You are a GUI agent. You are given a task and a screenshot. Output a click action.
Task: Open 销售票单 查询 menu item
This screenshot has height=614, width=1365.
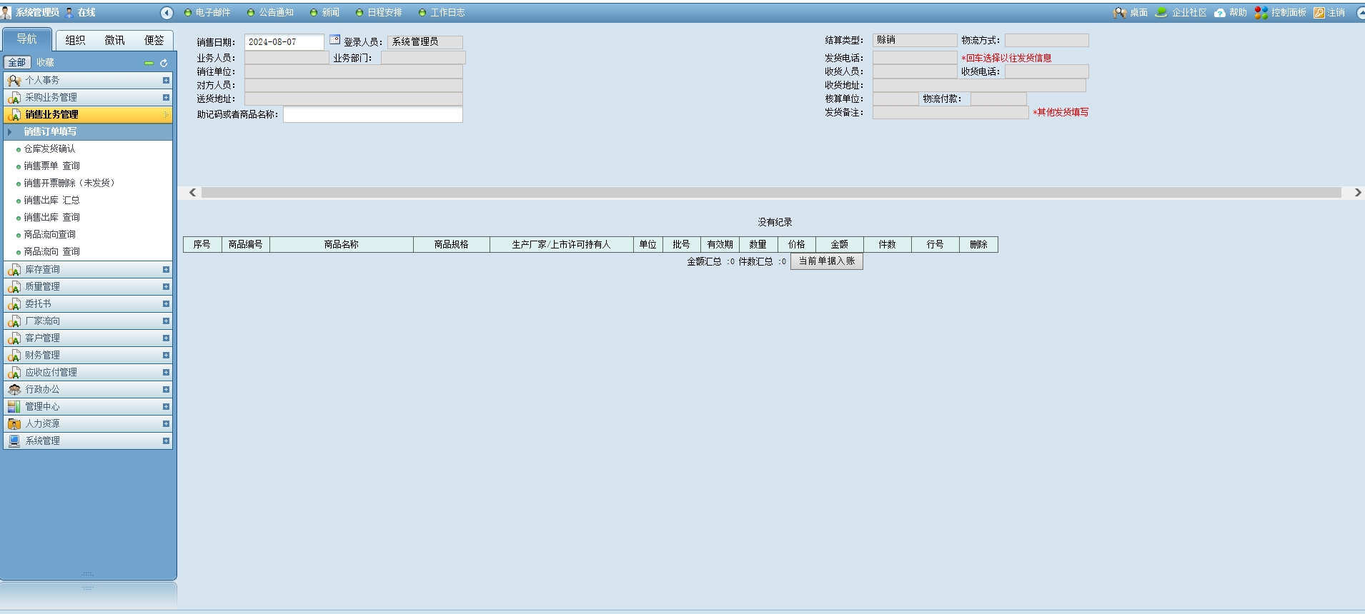pos(51,166)
